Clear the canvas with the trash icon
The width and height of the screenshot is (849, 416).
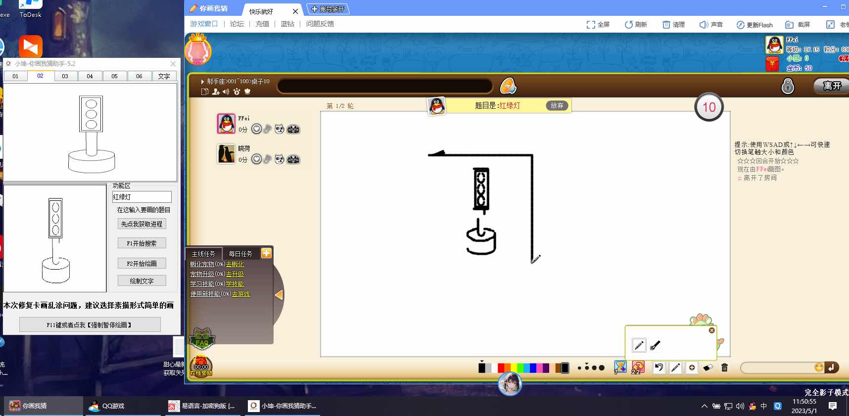(724, 368)
